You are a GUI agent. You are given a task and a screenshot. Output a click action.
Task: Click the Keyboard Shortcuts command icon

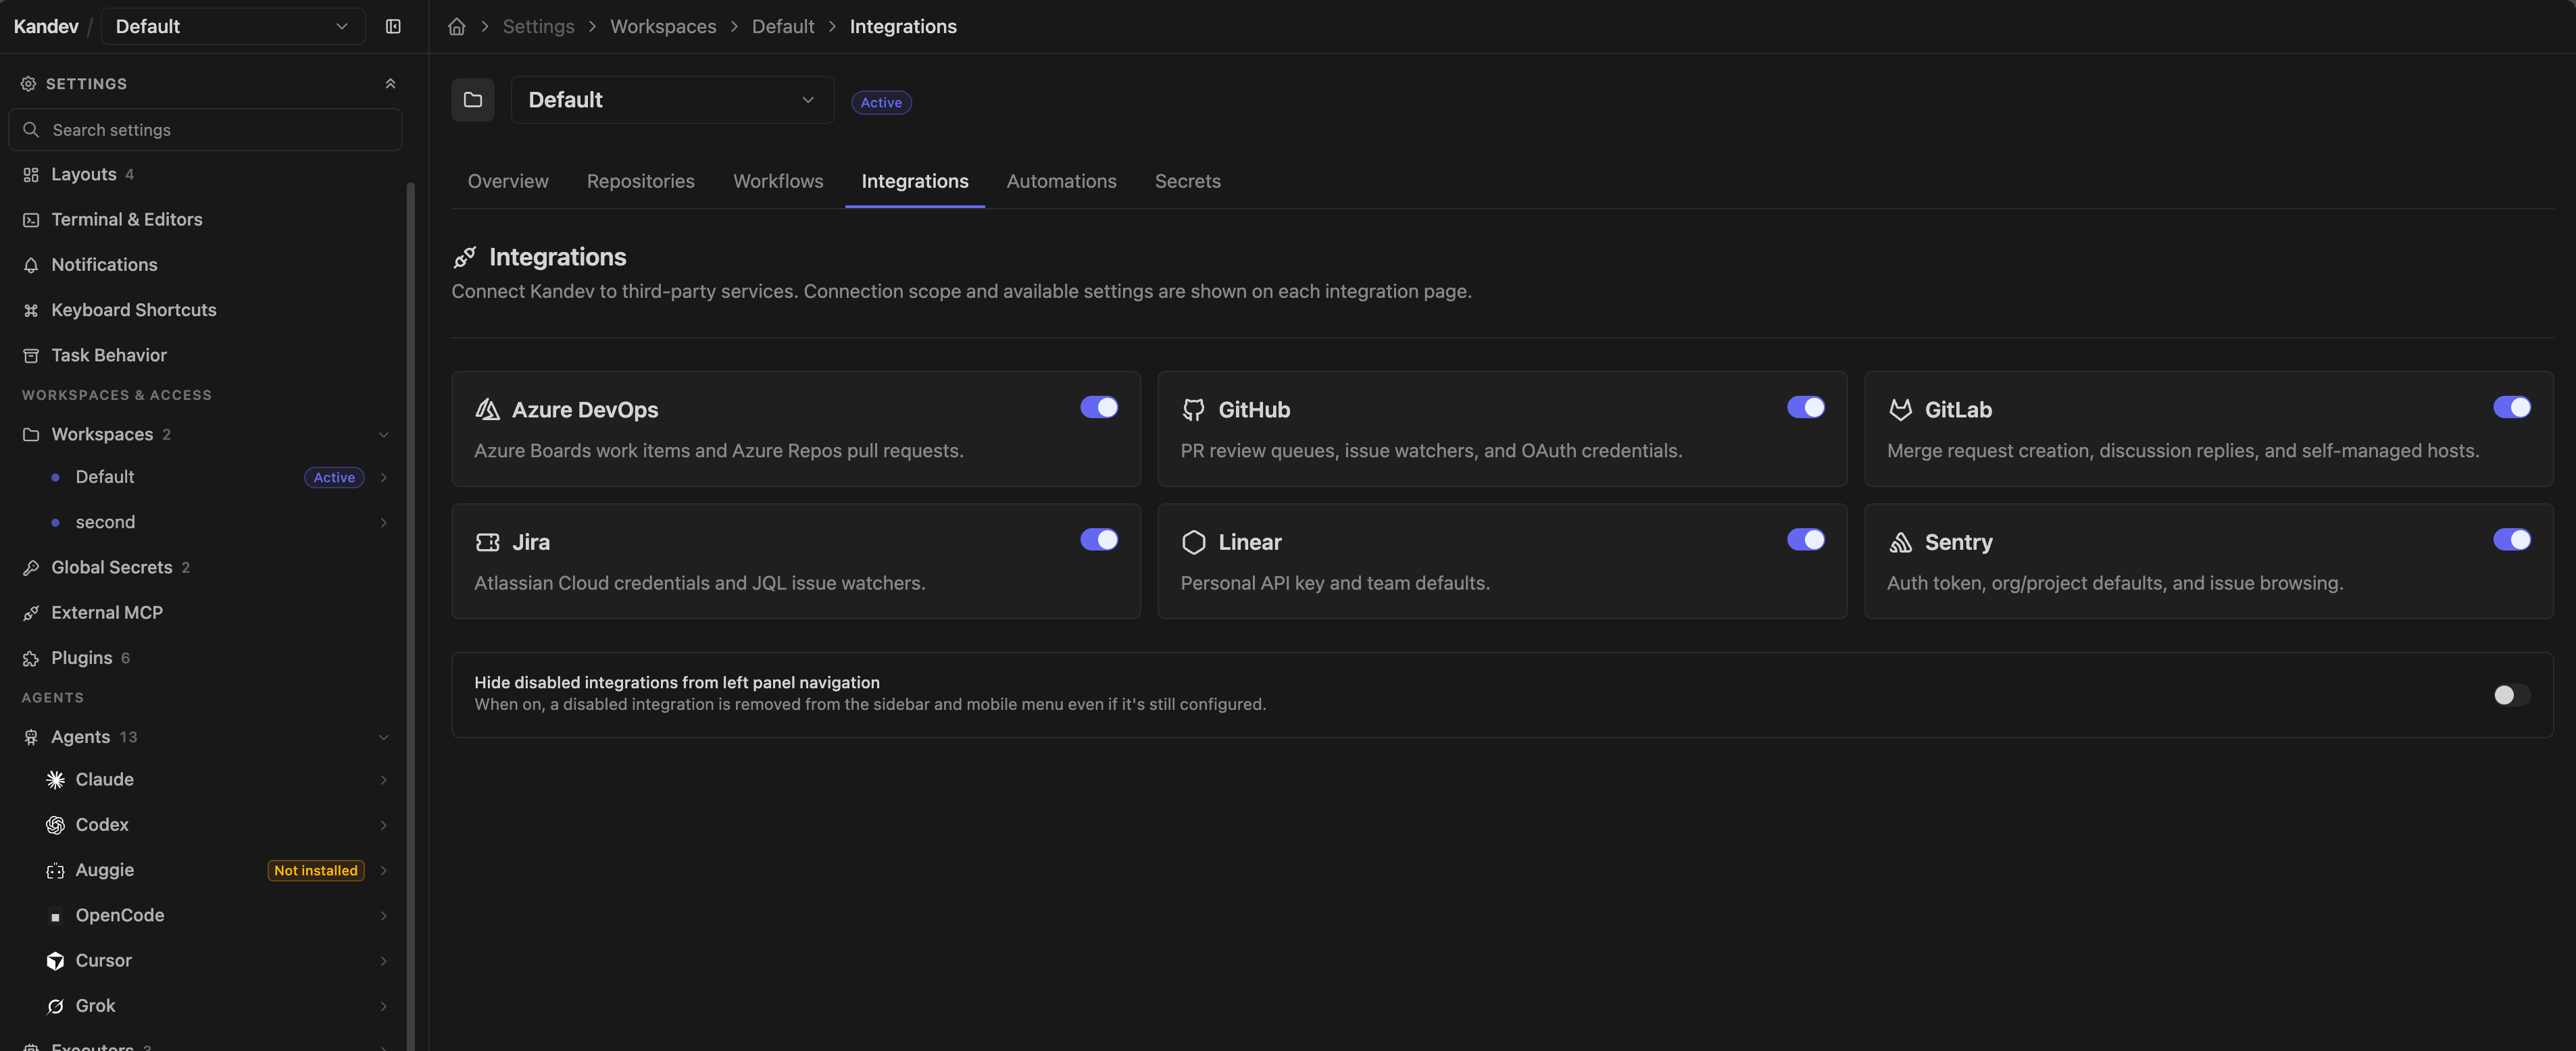(x=31, y=310)
